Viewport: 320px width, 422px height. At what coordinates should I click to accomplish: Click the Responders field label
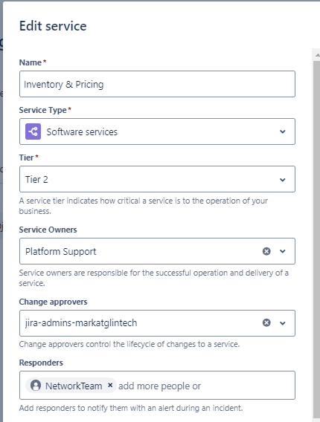pos(41,363)
